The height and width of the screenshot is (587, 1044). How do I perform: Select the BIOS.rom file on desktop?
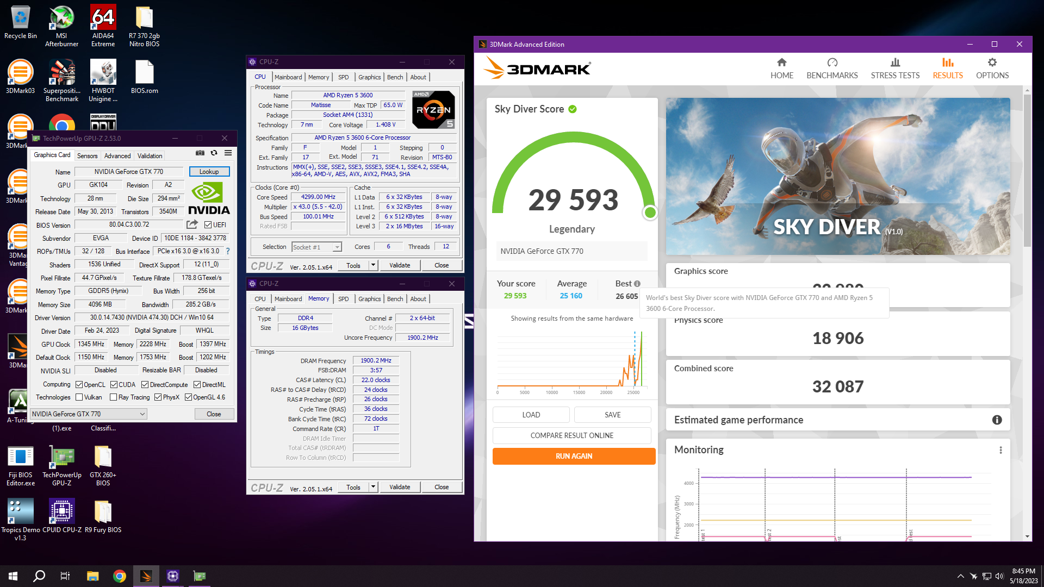[144, 77]
